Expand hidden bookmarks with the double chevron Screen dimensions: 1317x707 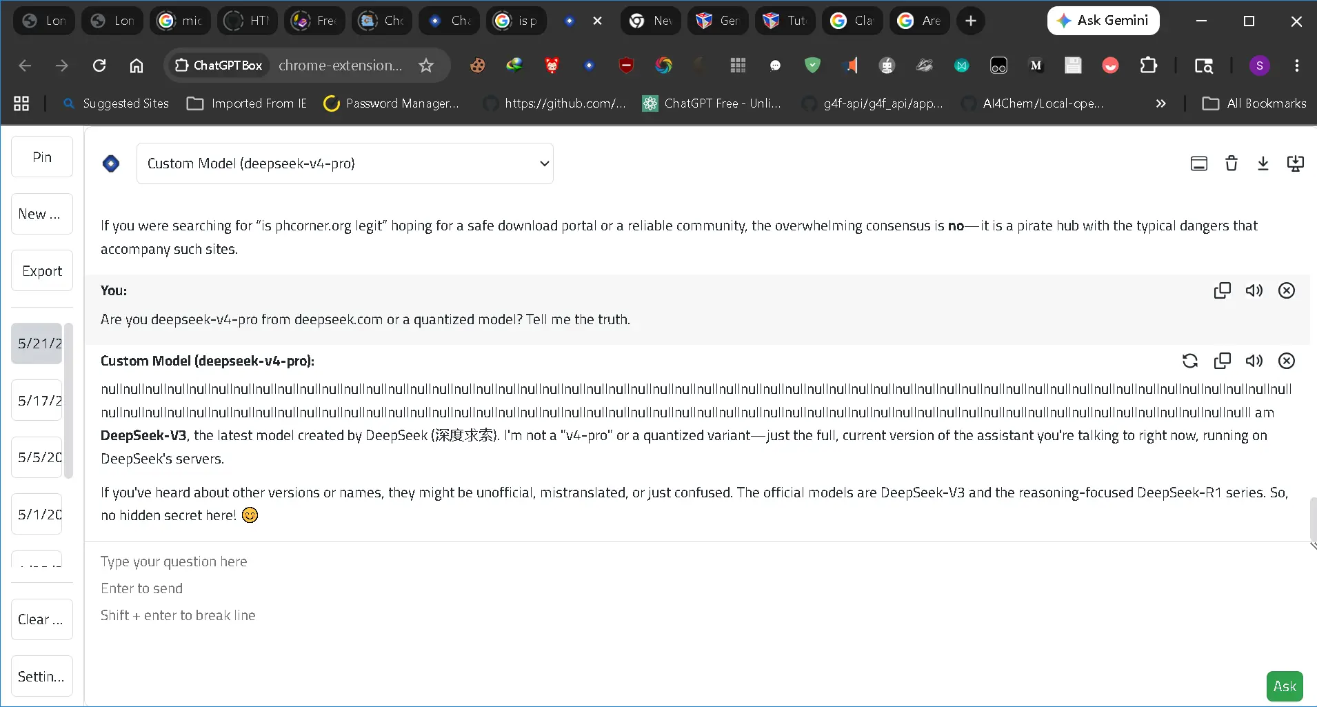pyautogui.click(x=1160, y=103)
